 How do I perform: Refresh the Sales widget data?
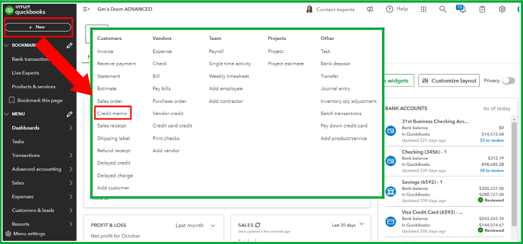coord(258,225)
